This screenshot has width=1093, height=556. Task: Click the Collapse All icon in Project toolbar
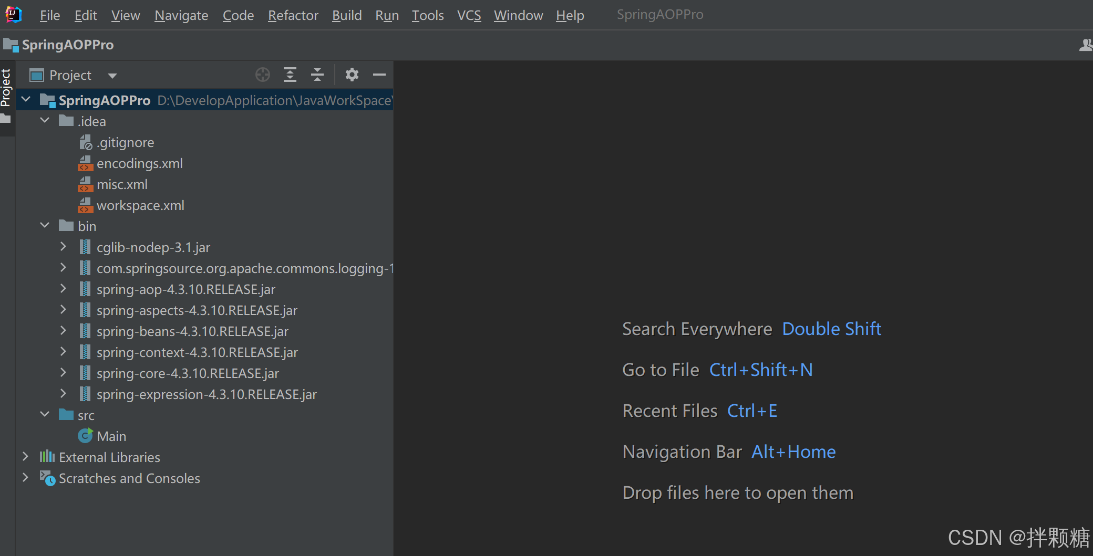coord(317,75)
